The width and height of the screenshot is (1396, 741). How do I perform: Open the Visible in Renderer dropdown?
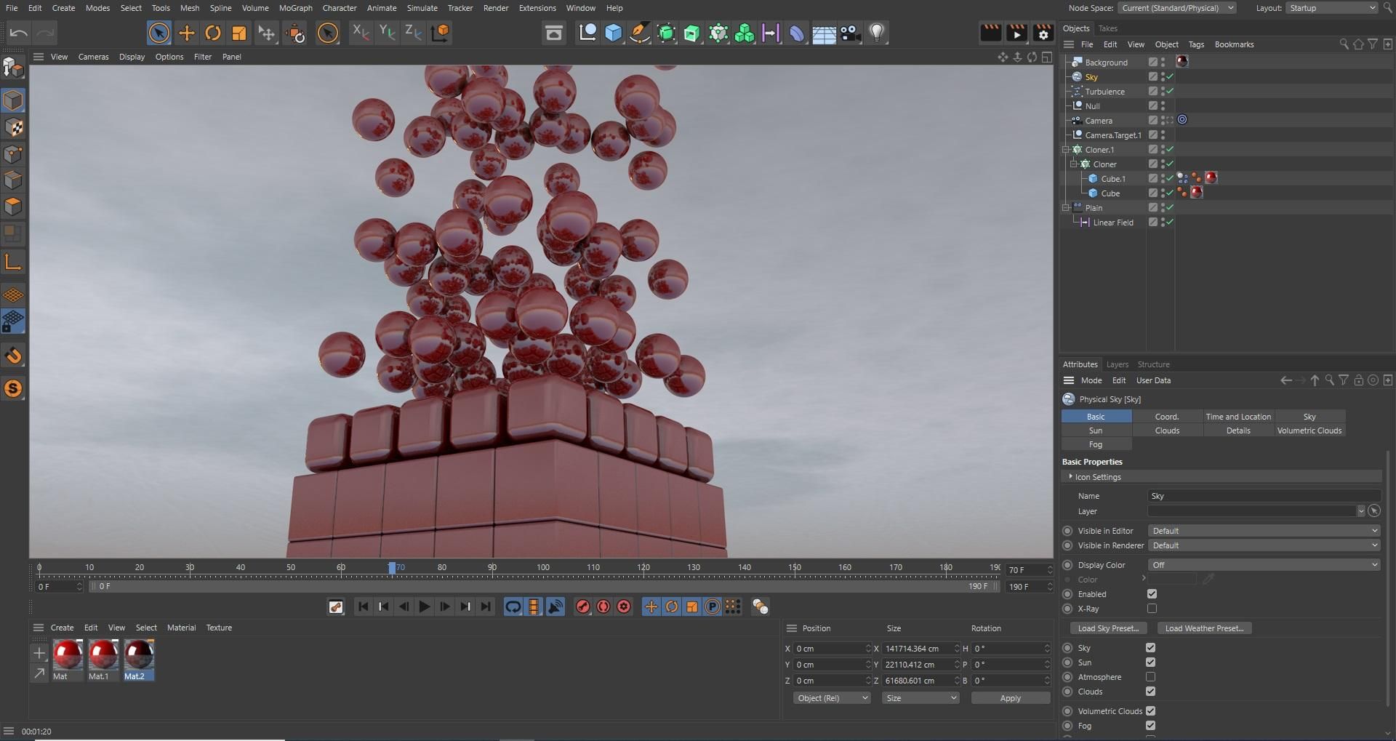click(1264, 545)
